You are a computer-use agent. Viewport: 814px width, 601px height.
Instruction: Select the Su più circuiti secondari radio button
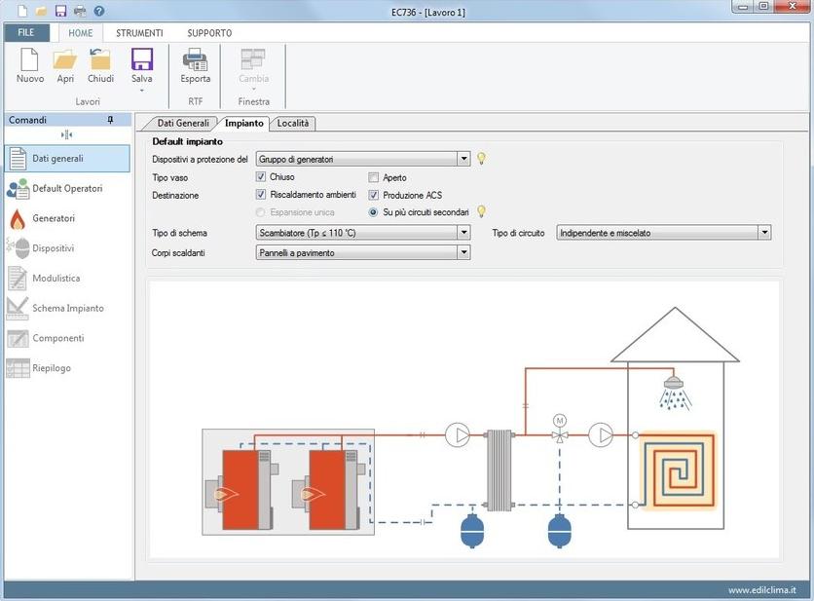point(374,211)
